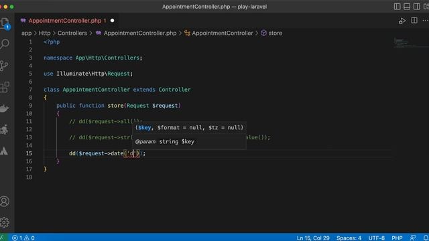Open the Accounts menu in activity bar
The width and height of the screenshot is (429, 241).
tap(5, 202)
